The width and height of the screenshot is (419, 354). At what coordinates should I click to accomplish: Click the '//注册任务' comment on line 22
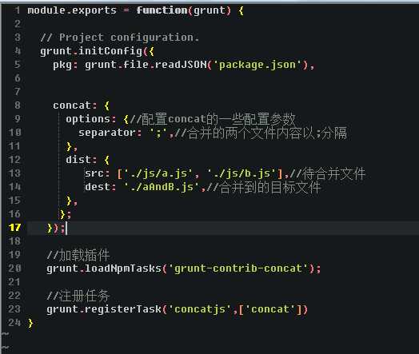click(78, 296)
